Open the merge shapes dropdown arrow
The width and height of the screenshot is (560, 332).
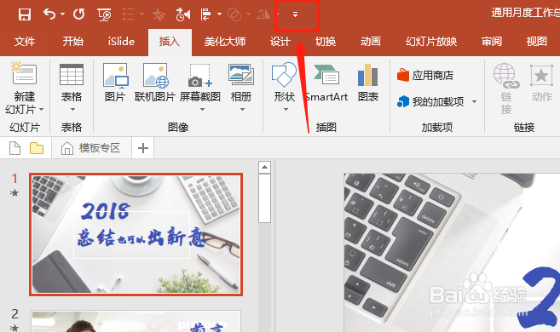tap(248, 14)
